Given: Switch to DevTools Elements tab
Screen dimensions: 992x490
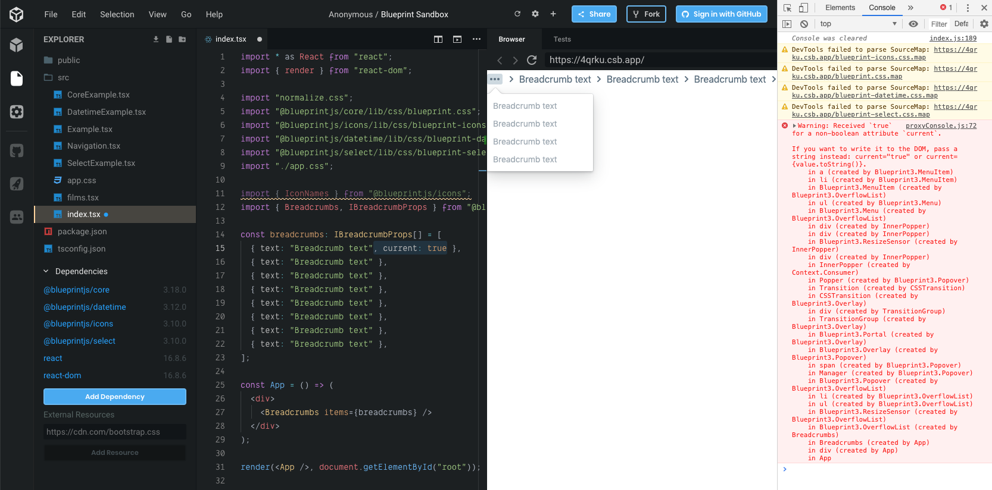Looking at the screenshot, I should pyautogui.click(x=840, y=8).
